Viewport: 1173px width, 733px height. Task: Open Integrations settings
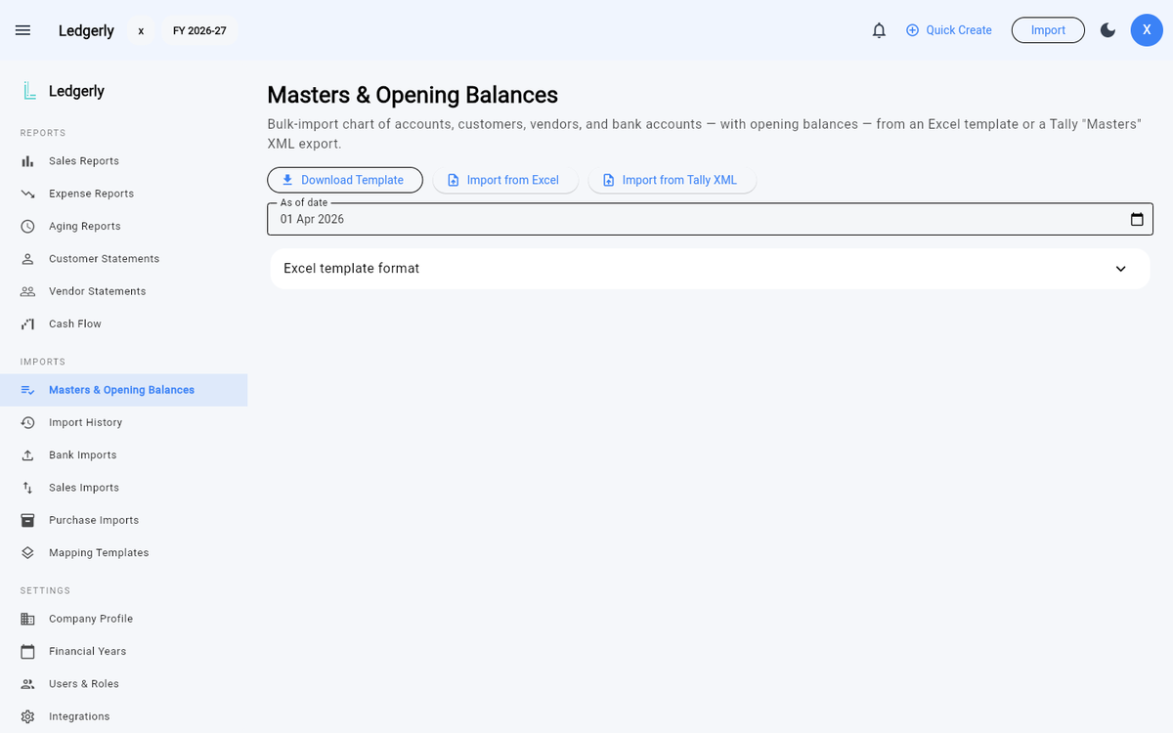(x=123, y=716)
